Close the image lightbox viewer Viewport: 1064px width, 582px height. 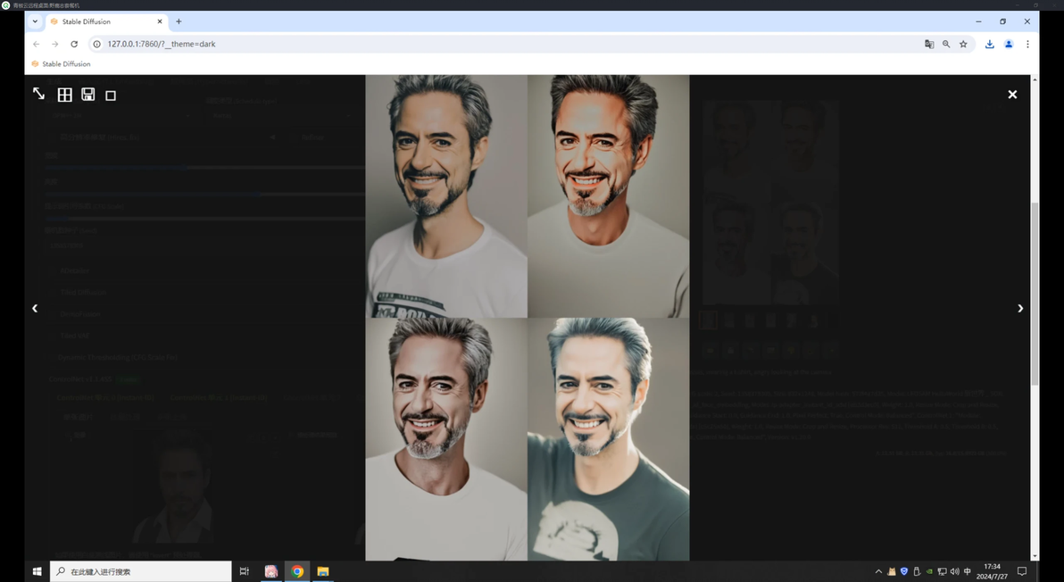click(x=1012, y=95)
